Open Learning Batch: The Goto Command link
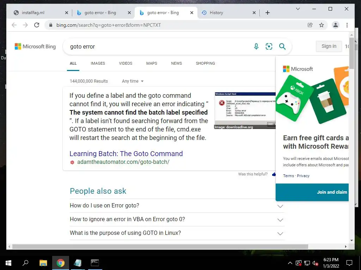Viewport: 361px width, 270px height. (x=126, y=154)
